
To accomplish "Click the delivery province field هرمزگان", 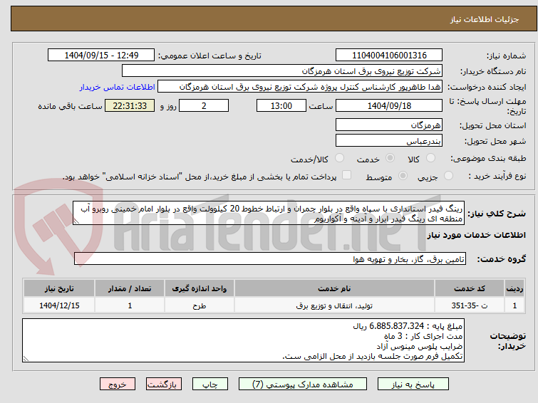I will [x=389, y=125].
